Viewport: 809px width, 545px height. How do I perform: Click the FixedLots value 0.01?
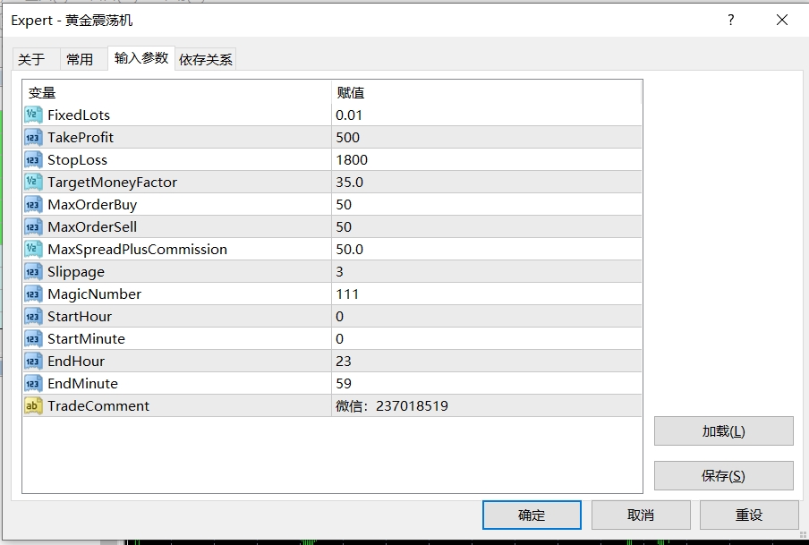(349, 115)
